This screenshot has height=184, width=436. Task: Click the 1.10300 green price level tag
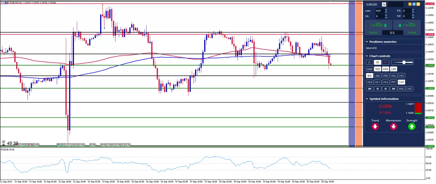[x=430, y=65]
